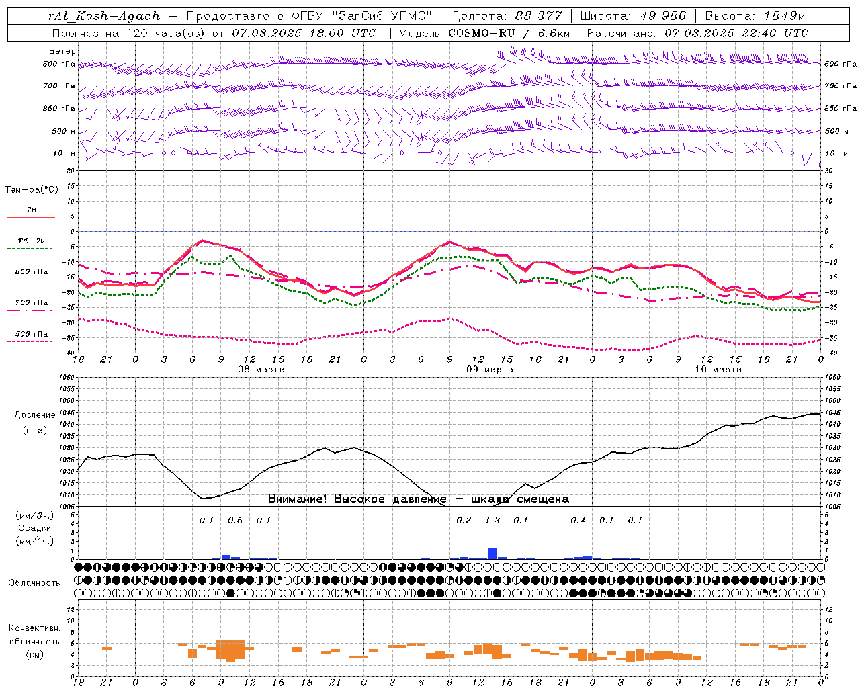Click the 0.5 precipitation amount value
The height and width of the screenshot is (688, 860).
(x=235, y=520)
